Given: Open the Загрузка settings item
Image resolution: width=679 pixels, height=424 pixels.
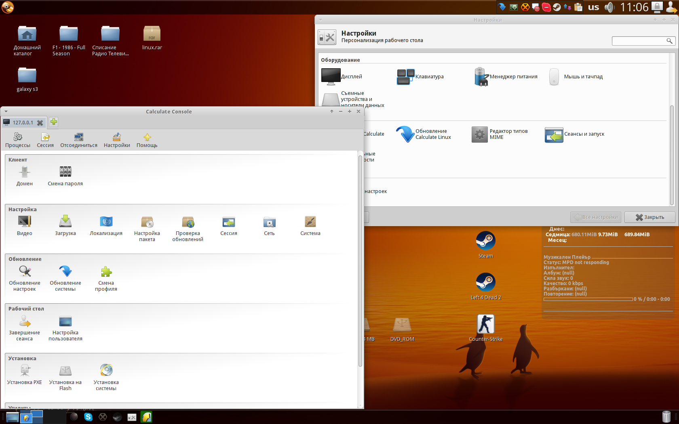Looking at the screenshot, I should tap(65, 226).
